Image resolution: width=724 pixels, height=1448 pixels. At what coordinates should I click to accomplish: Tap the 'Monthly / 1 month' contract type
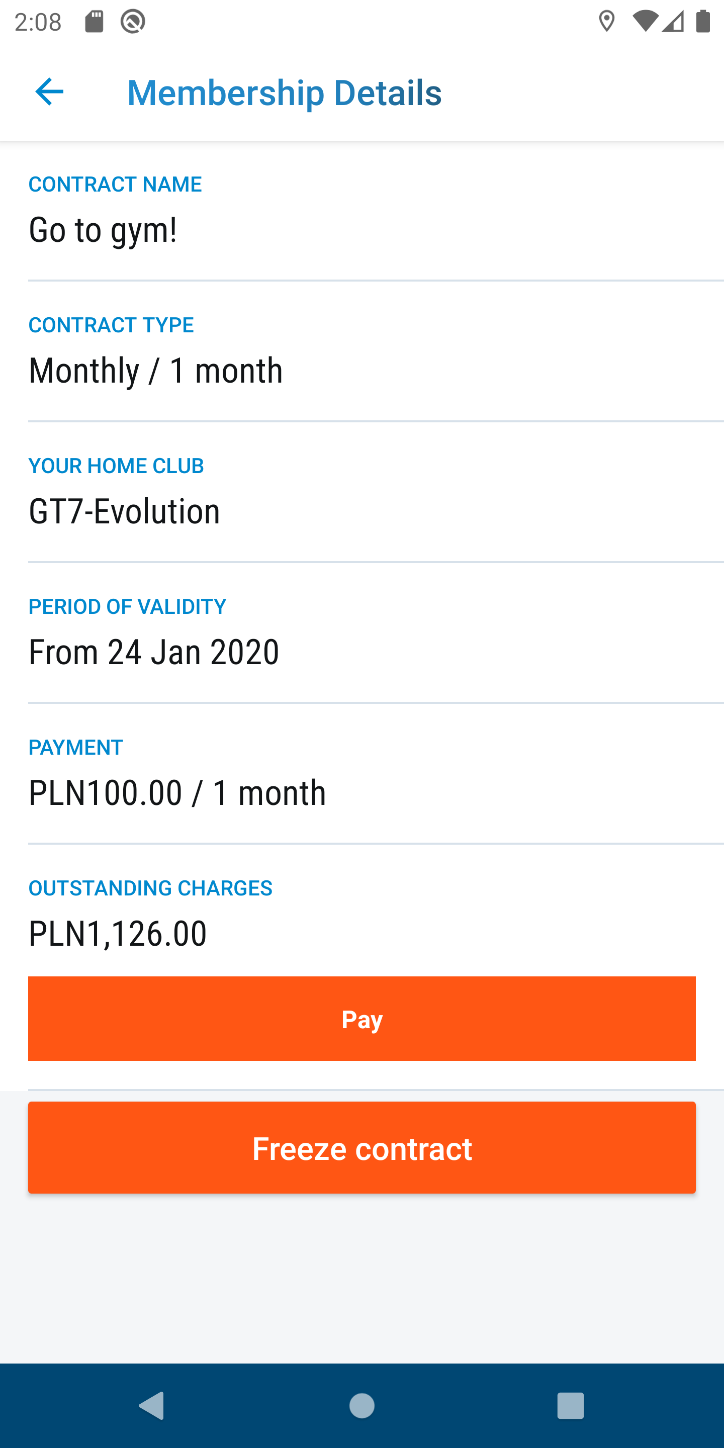click(156, 371)
